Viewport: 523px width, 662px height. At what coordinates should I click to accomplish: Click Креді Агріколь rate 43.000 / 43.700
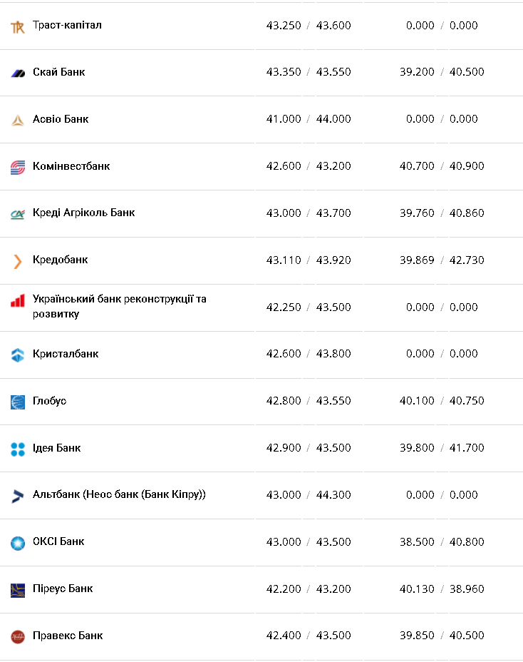309,213
